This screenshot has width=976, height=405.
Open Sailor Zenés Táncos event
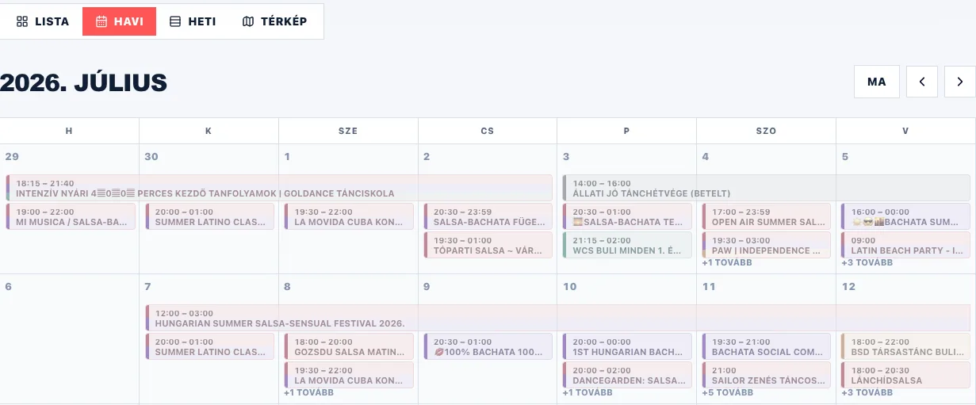767,375
